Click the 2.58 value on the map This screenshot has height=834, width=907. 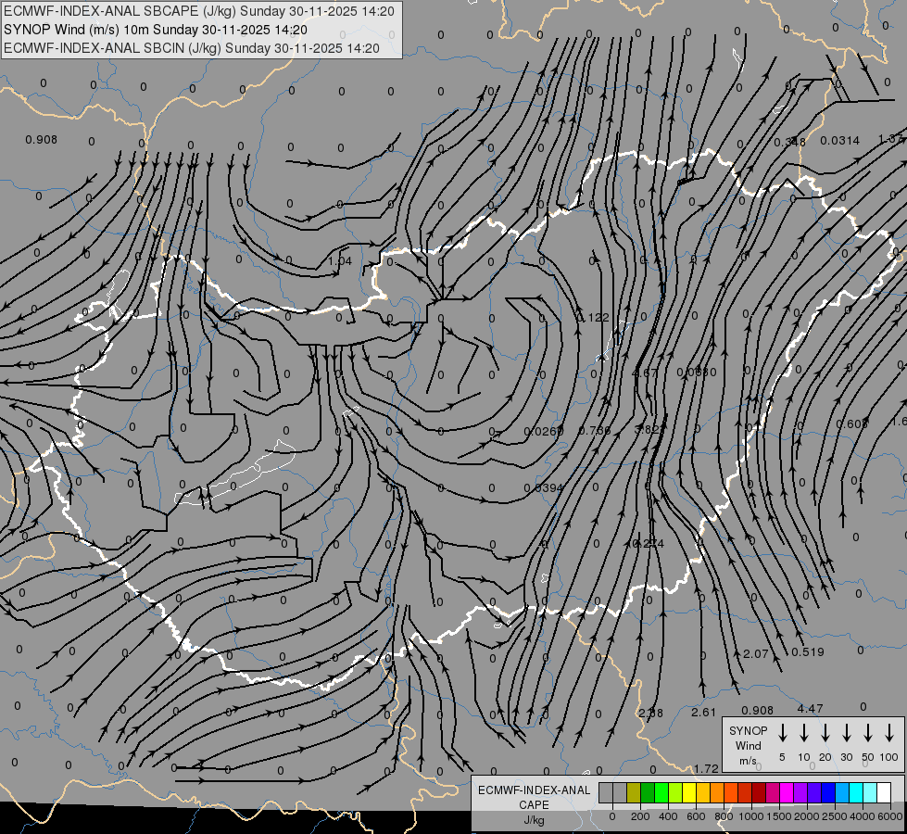pyautogui.click(x=650, y=713)
